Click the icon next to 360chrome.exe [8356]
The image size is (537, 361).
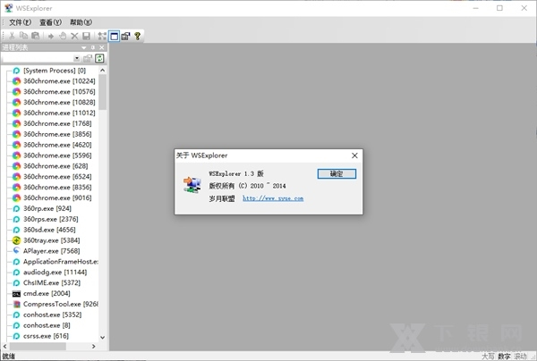point(16,188)
